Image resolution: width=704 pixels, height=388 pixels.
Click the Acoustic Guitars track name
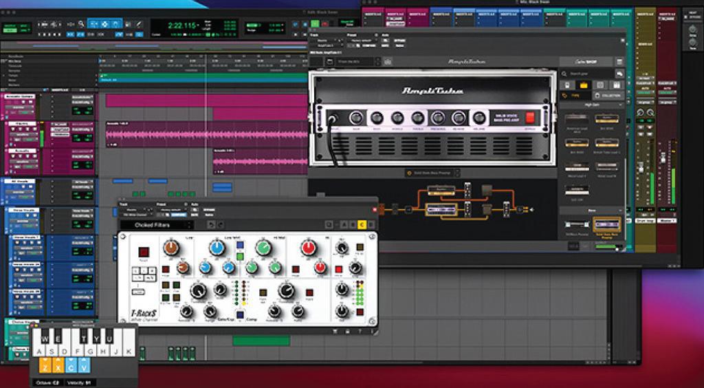pyautogui.click(x=19, y=96)
